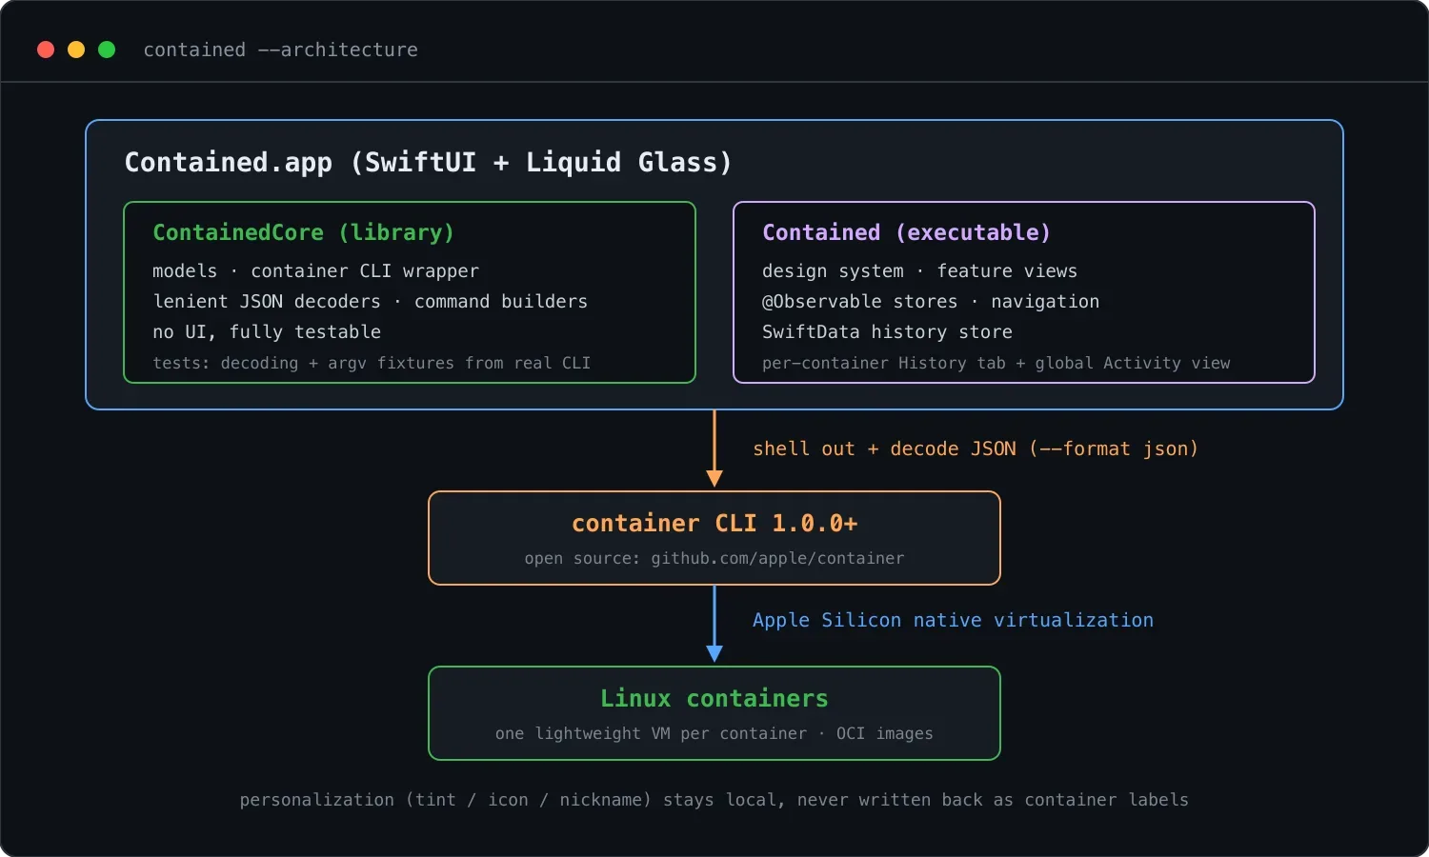
Task: Select the title text "contained --architecture"
Action: [x=280, y=50]
